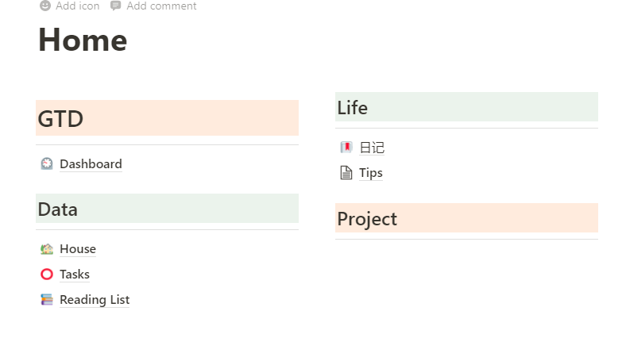Click the house emoji icon
Screen dimensions: 626x338
point(47,249)
